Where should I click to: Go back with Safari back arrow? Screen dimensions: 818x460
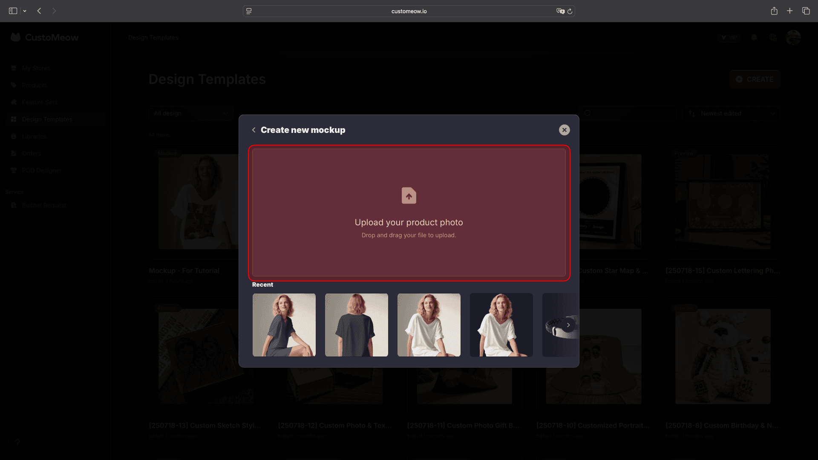(39, 11)
